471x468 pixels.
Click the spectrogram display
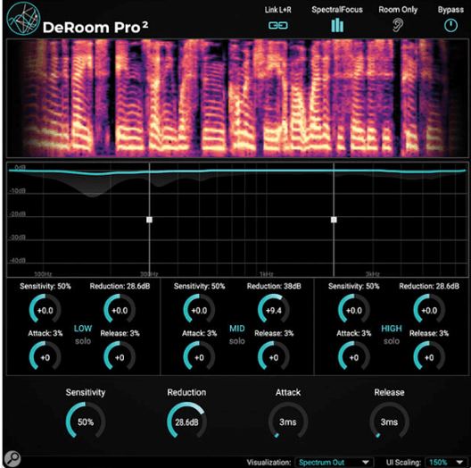pyautogui.click(x=237, y=98)
